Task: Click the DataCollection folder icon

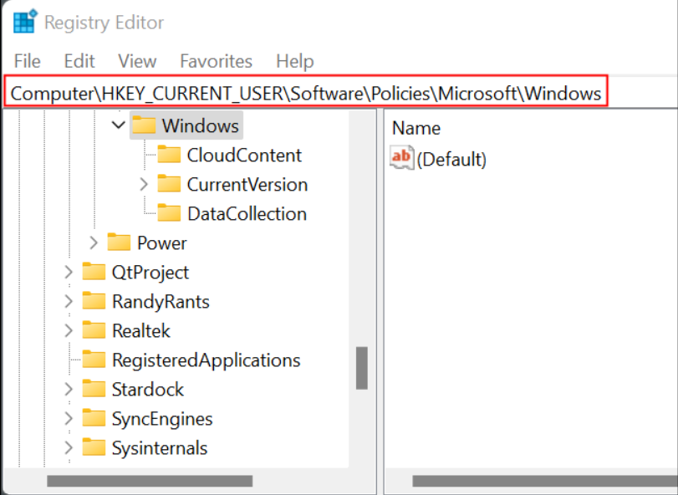Action: click(170, 213)
